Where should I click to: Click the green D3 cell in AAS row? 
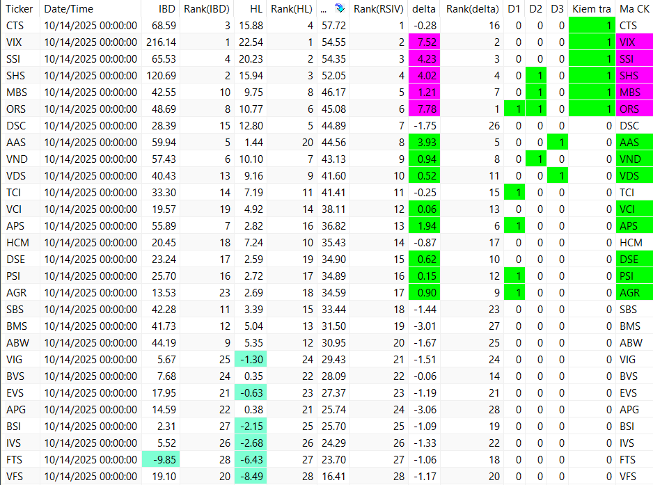pyautogui.click(x=558, y=143)
